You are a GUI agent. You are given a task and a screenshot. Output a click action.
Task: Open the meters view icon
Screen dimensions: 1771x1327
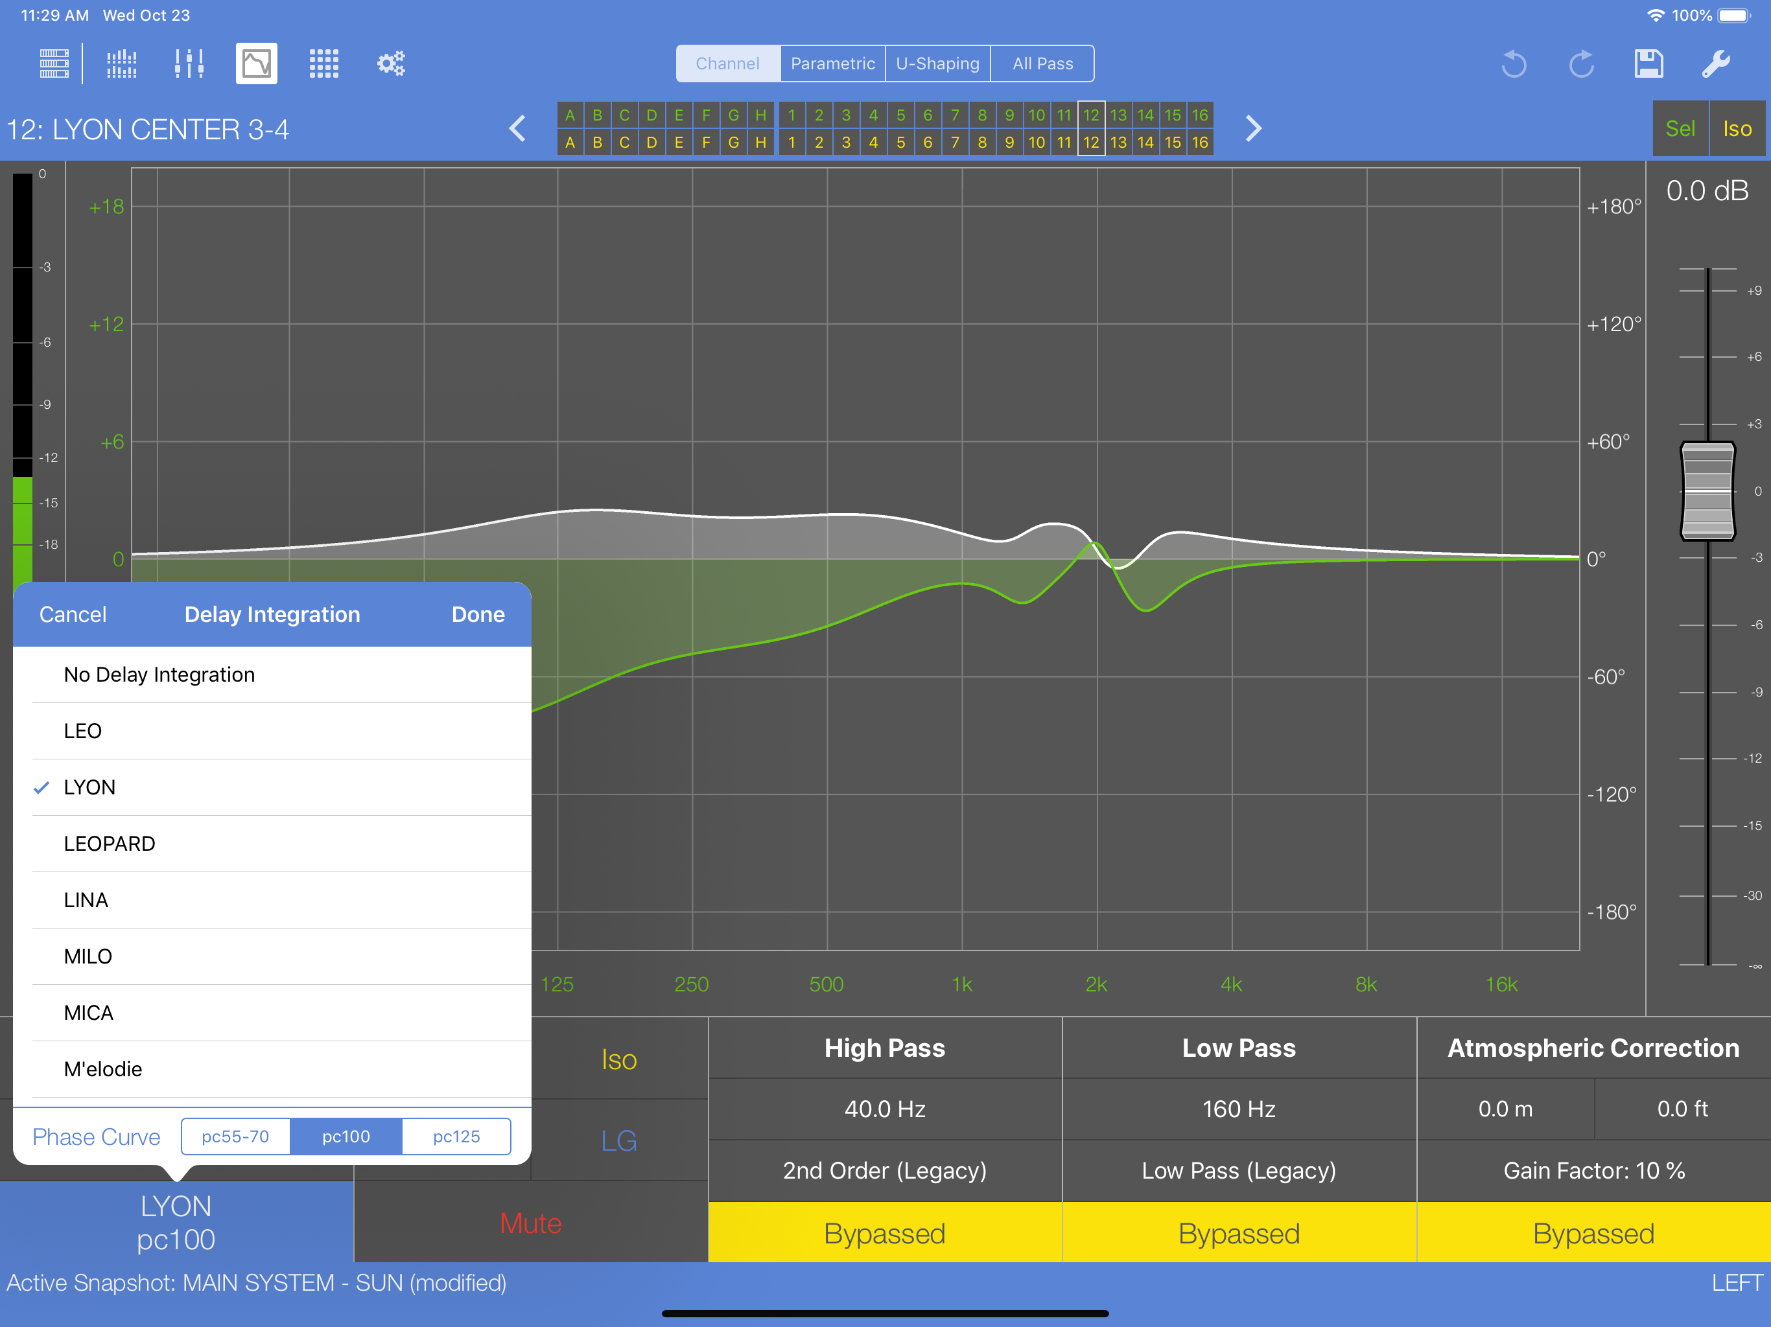click(x=122, y=63)
